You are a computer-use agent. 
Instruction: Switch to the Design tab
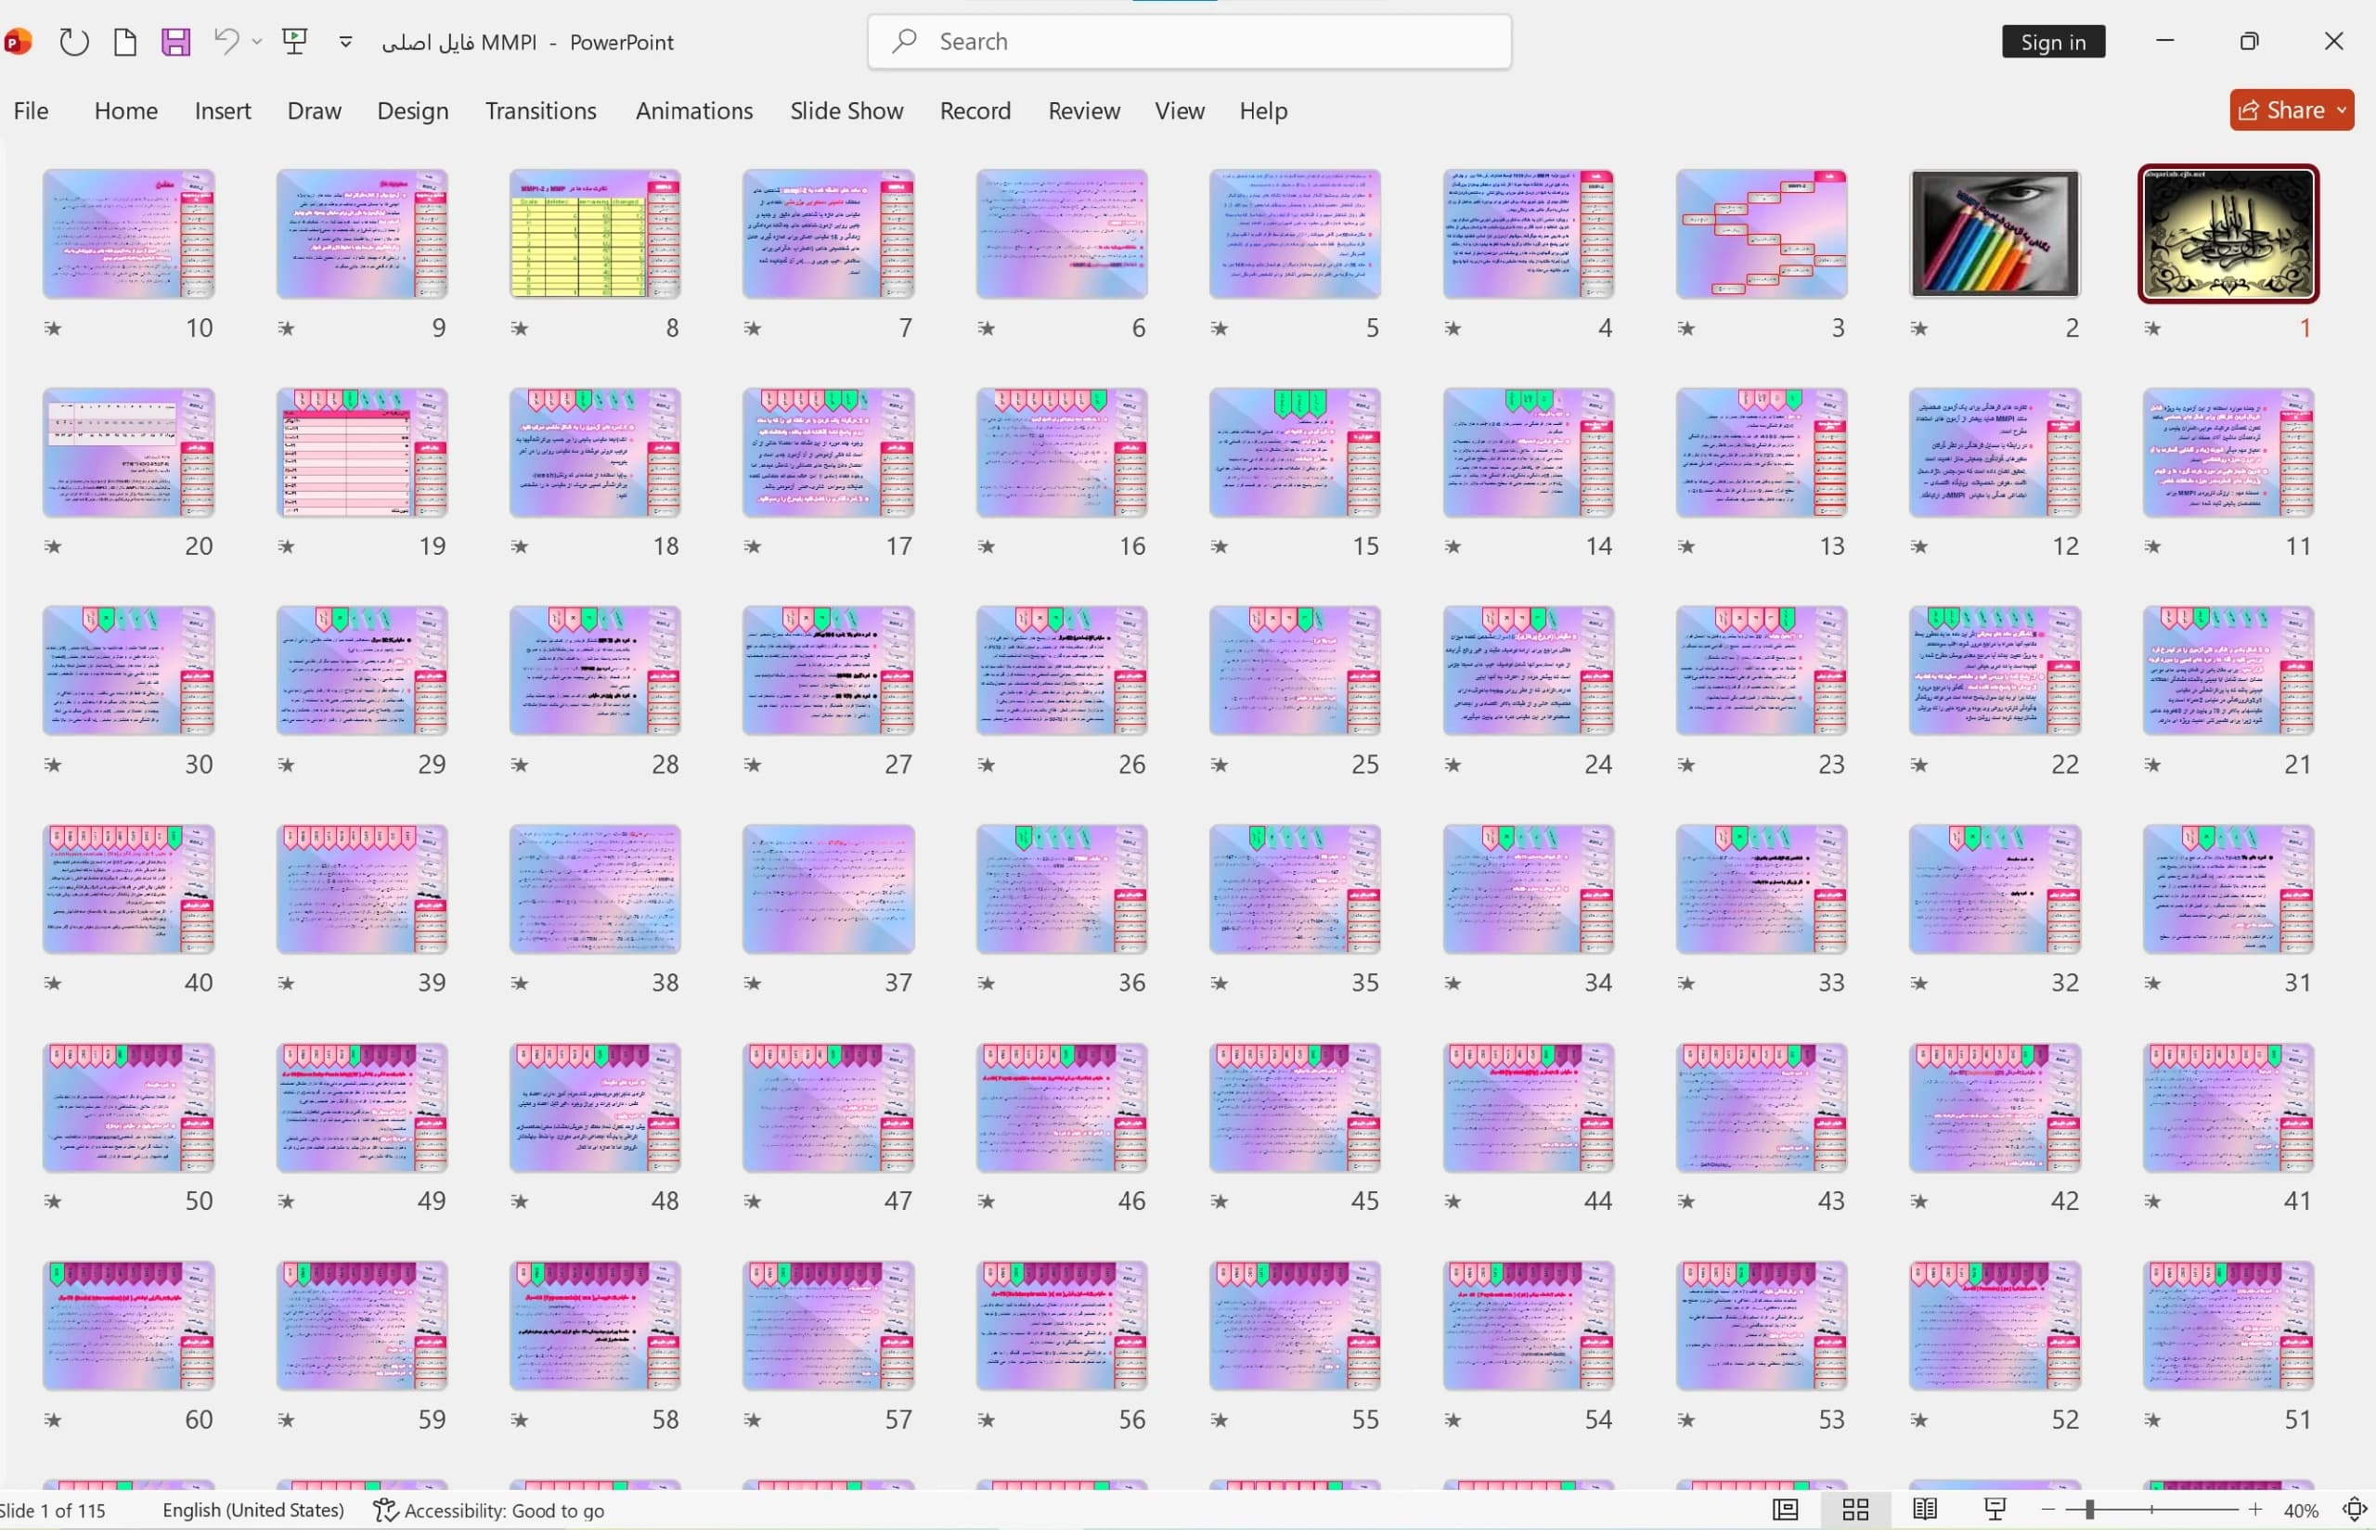[x=412, y=110]
